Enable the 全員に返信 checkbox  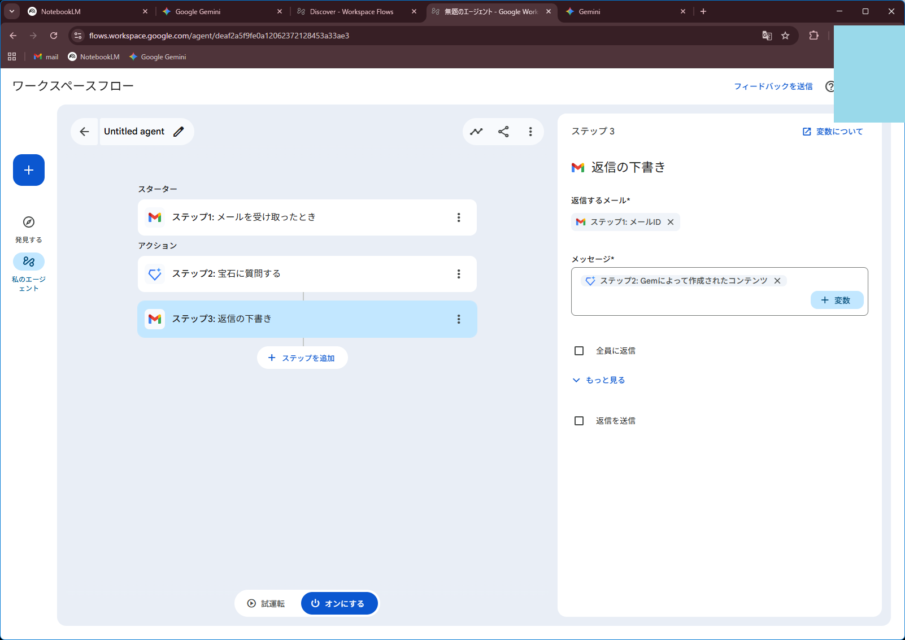tap(579, 351)
